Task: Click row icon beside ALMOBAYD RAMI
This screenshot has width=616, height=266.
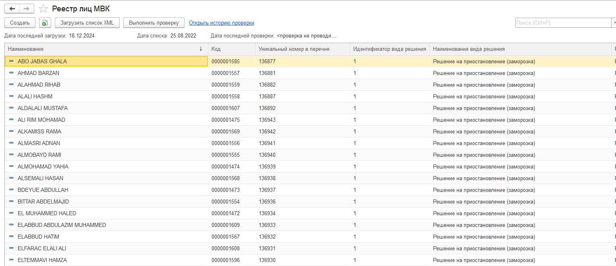Action: (x=11, y=155)
